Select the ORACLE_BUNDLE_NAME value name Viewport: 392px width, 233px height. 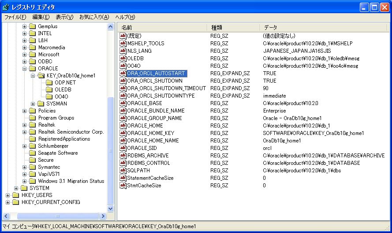pos(156,111)
